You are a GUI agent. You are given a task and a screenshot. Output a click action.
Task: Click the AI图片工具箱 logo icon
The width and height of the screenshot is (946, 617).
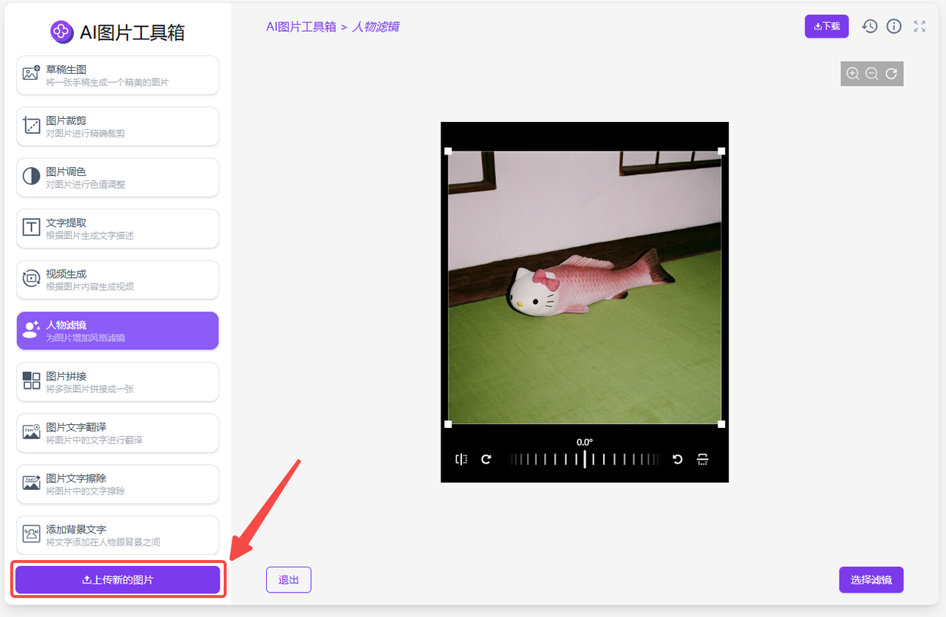(x=62, y=32)
